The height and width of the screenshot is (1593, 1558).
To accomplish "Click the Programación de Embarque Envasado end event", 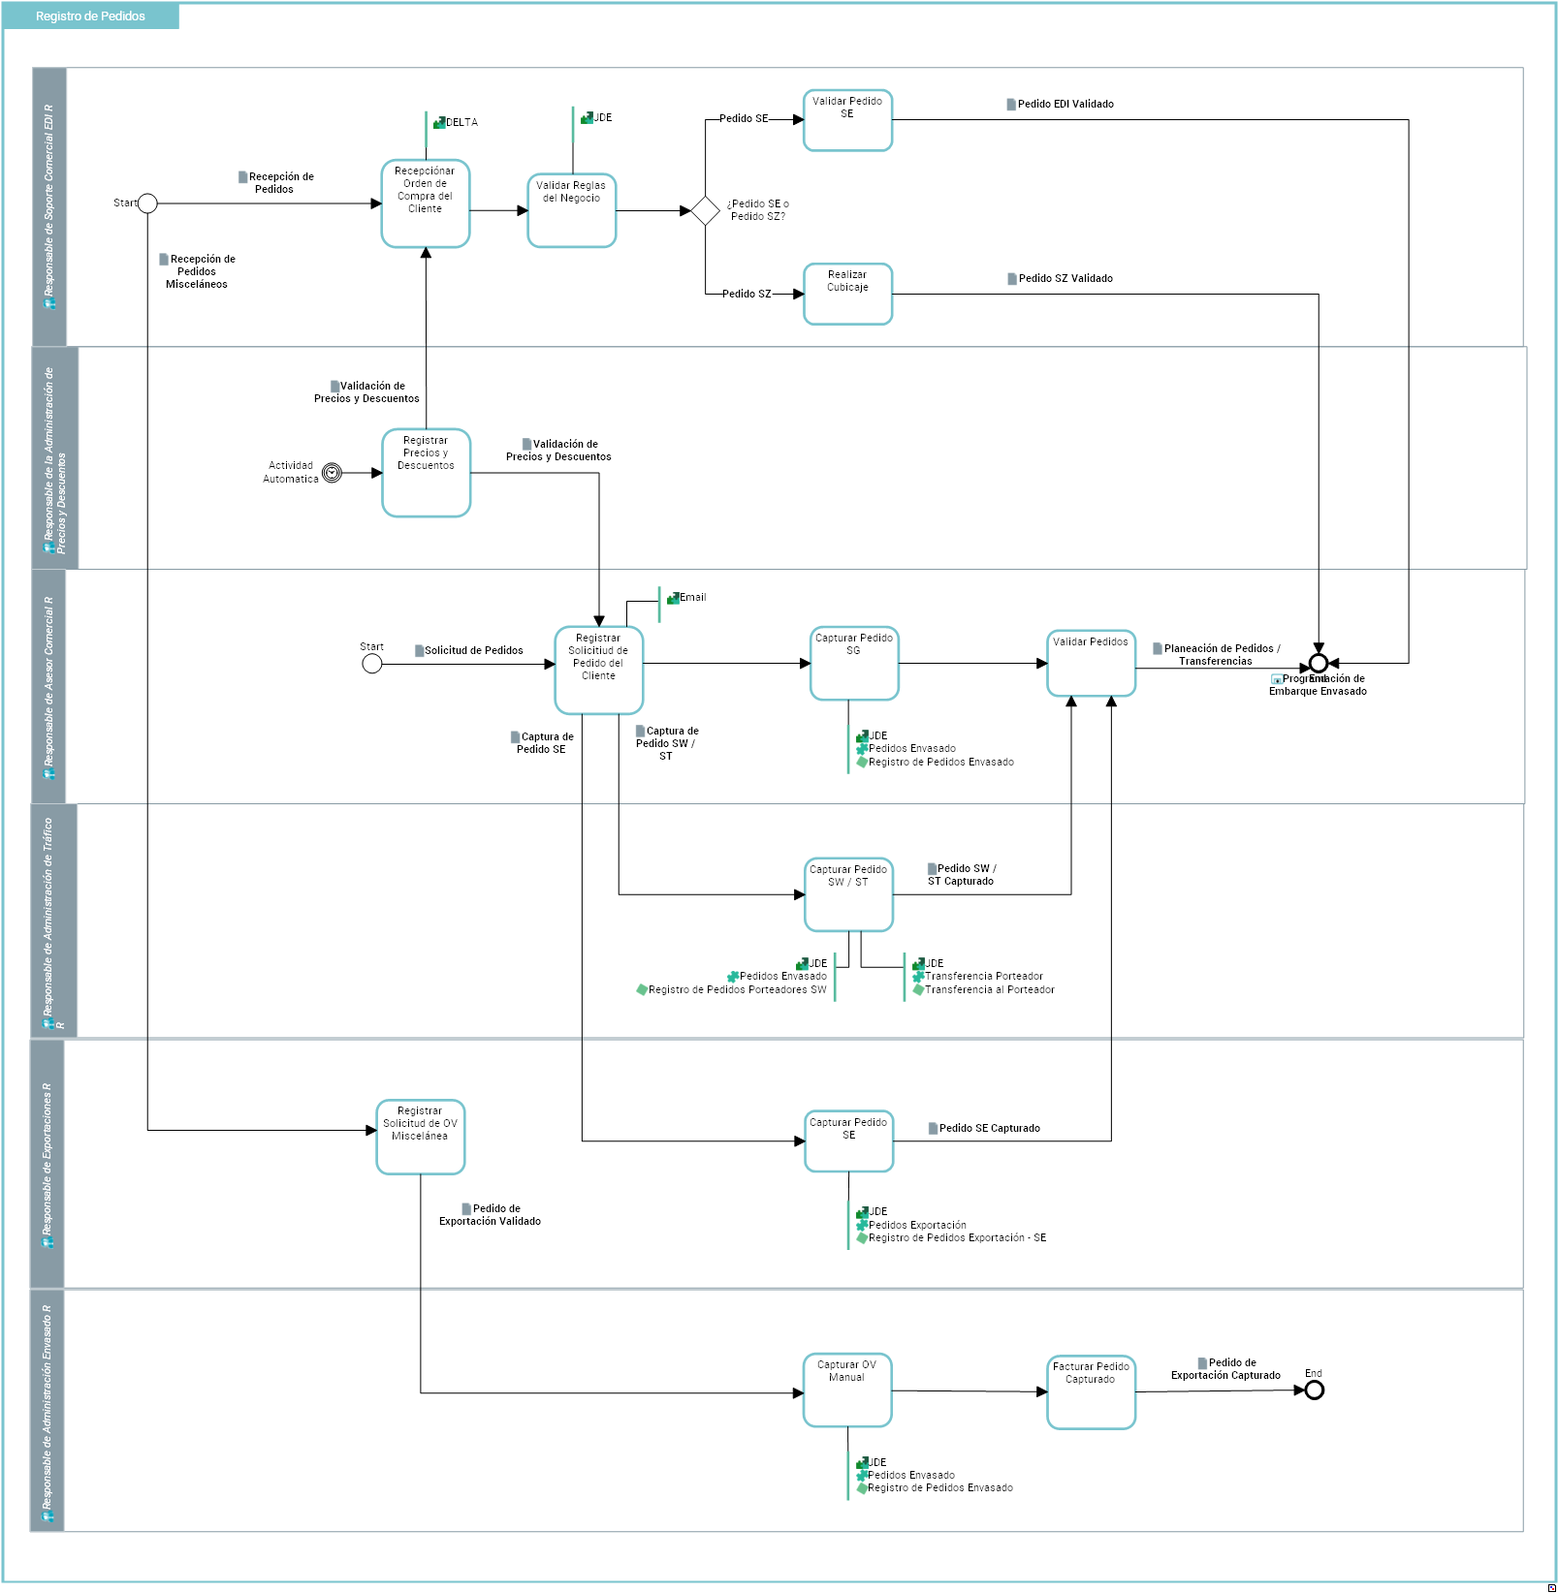I will point(1319,664).
